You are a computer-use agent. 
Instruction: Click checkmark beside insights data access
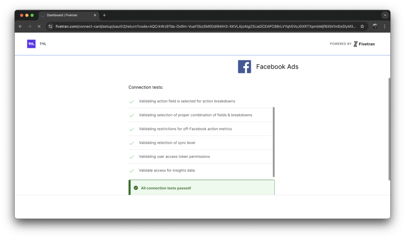click(x=132, y=171)
